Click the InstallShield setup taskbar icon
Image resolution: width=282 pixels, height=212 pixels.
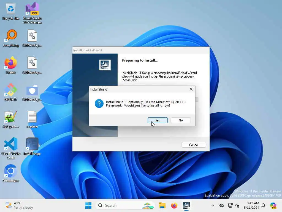pos(186,205)
